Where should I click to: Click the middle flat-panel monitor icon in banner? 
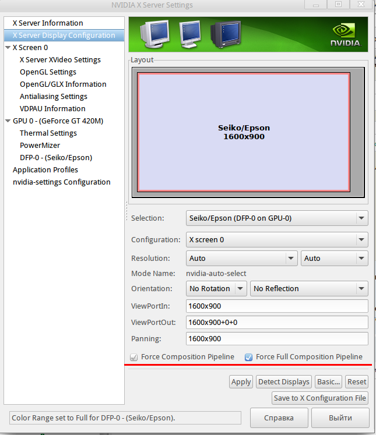click(x=190, y=34)
